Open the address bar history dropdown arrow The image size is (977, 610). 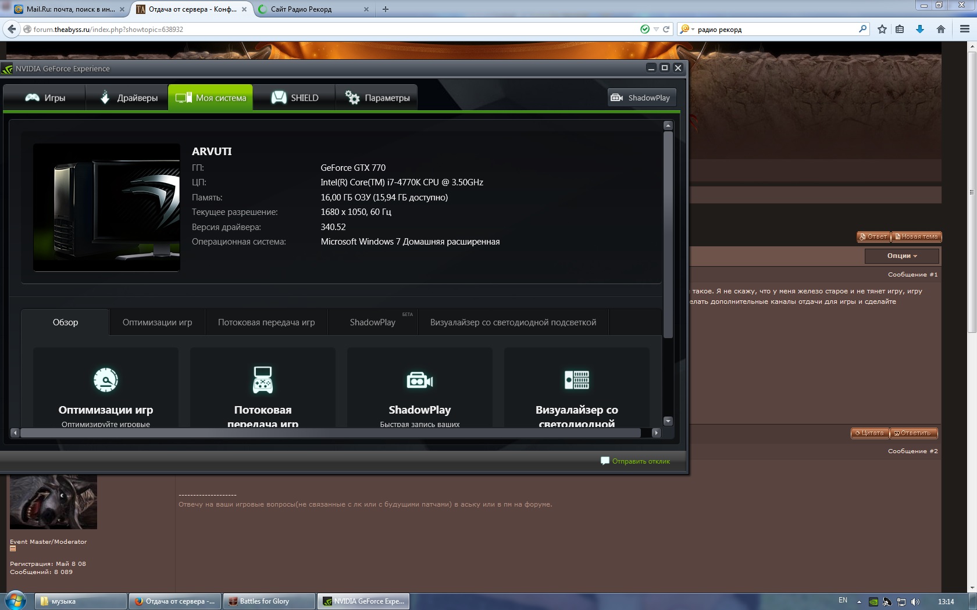[x=656, y=30]
